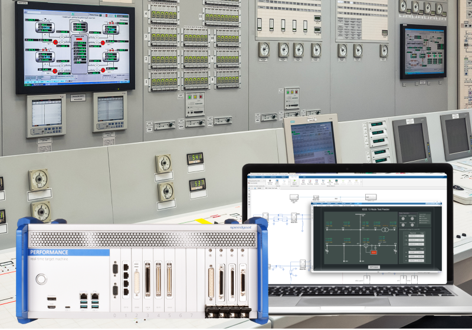This screenshot has width=472, height=330.
Task: Click the IEEE 13 Node Test Feeder panel title
Action: pos(375,209)
